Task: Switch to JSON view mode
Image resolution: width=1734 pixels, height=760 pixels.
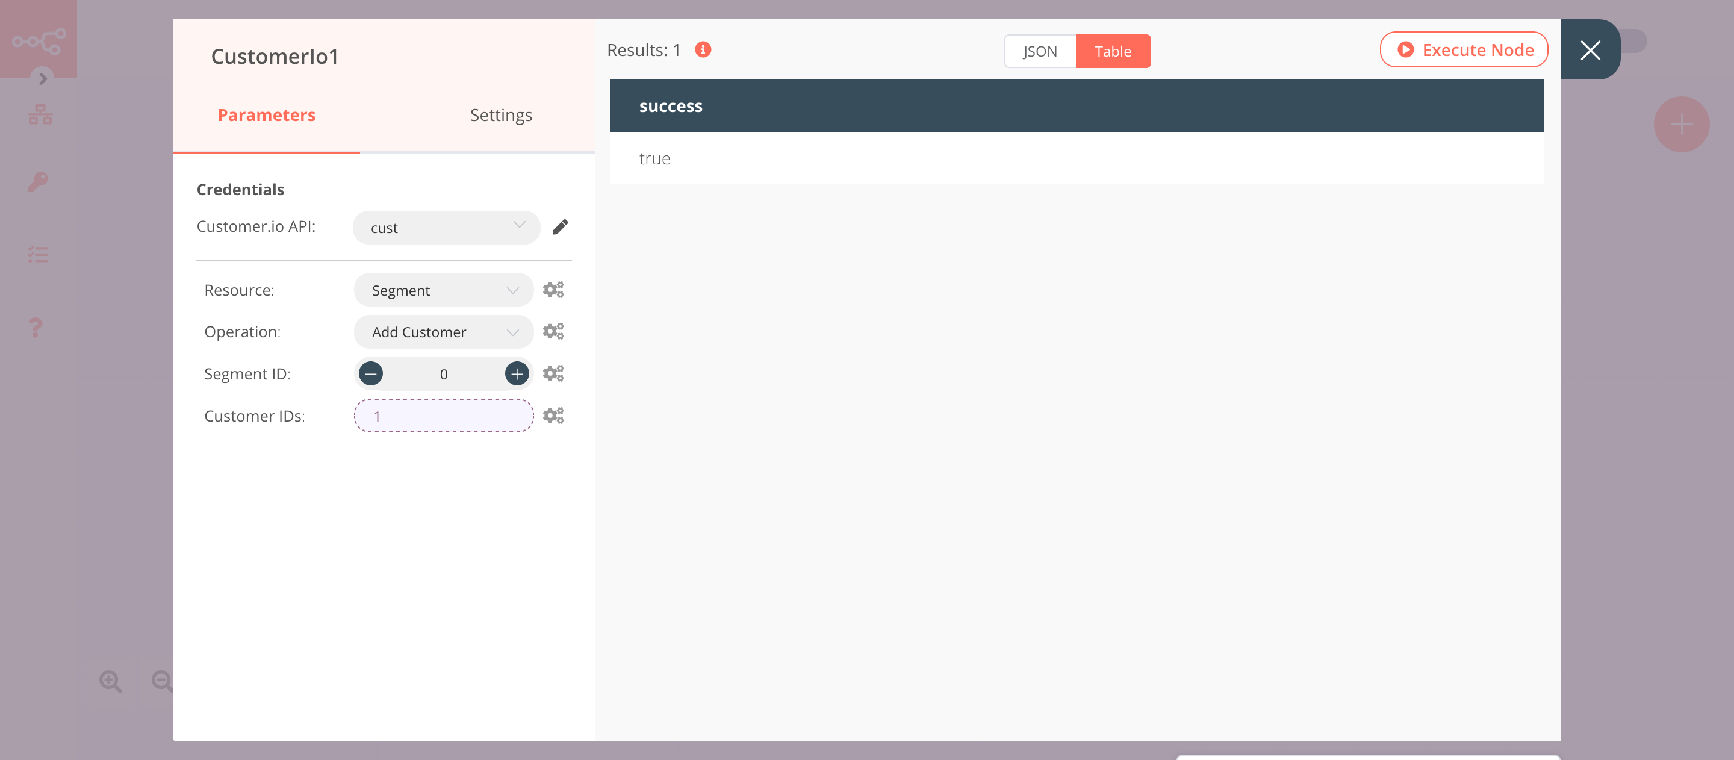Action: pos(1040,51)
